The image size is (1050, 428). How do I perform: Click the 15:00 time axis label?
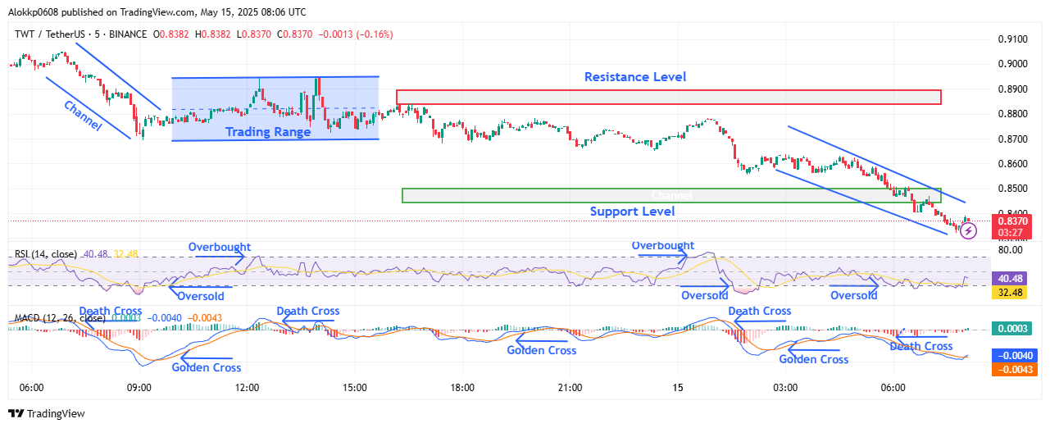354,387
